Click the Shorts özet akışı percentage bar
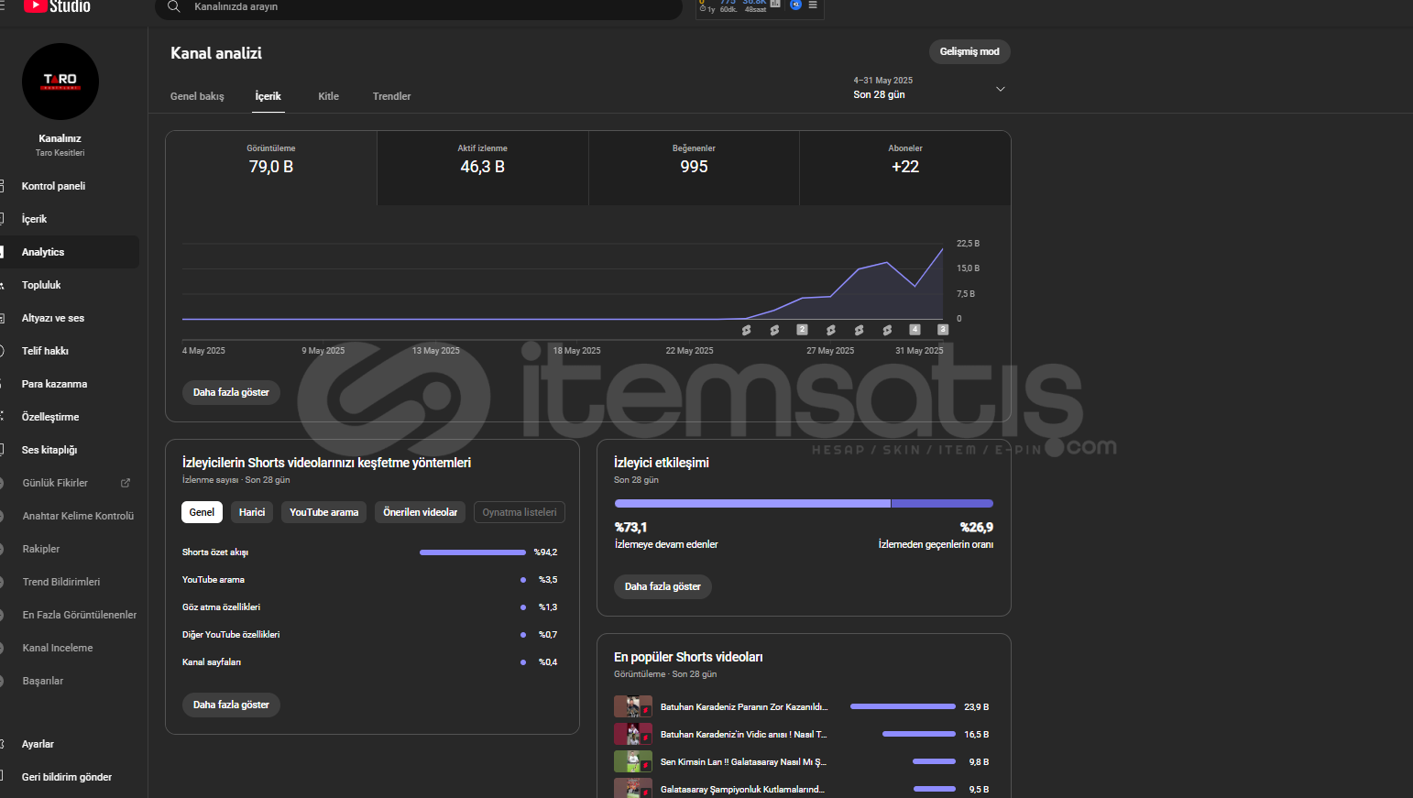 [x=473, y=552]
